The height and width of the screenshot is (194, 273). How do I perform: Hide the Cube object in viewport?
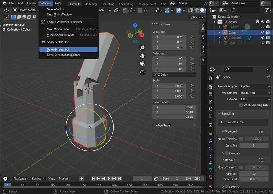[262, 32]
